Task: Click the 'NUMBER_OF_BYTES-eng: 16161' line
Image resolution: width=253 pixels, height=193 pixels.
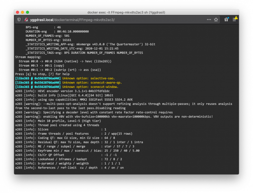Action: click(x=48, y=40)
